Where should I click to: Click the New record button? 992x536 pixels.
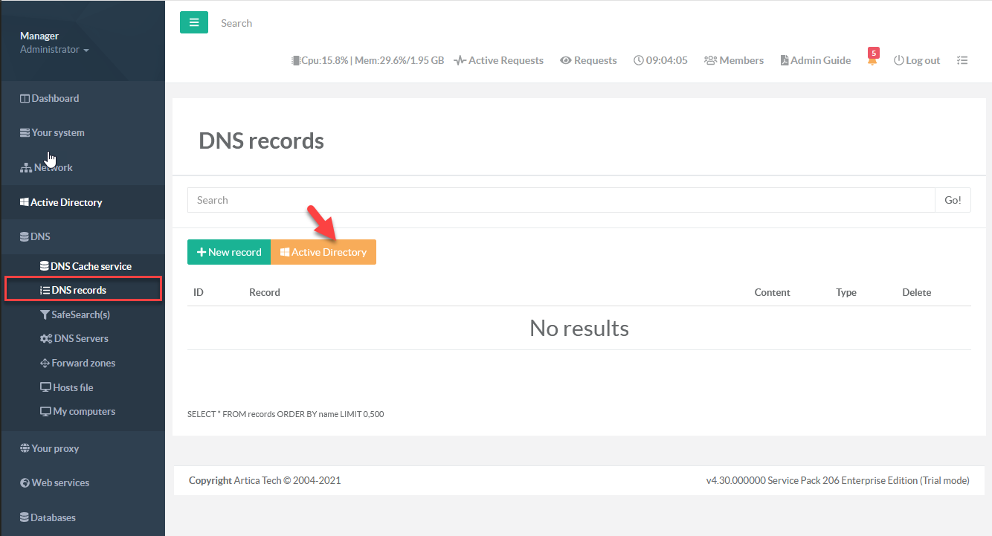[229, 252]
